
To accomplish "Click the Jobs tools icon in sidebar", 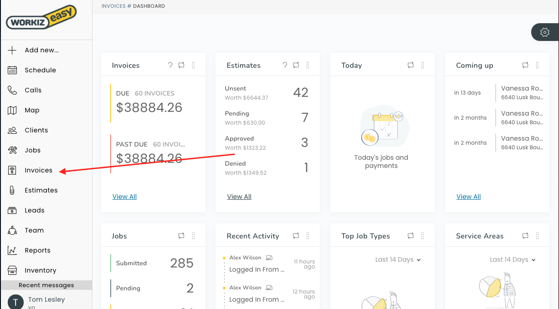I will [12, 150].
